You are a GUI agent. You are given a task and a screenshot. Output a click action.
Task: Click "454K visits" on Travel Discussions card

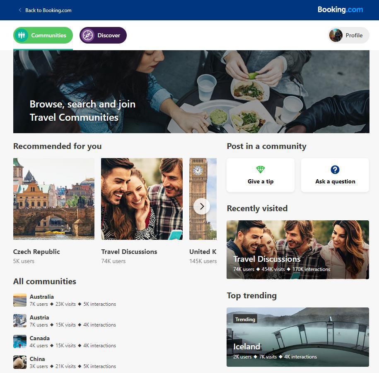pyautogui.click(x=273, y=269)
